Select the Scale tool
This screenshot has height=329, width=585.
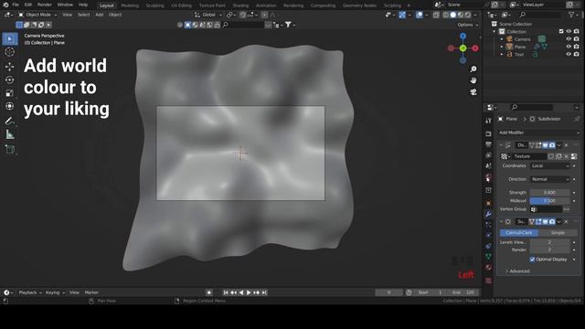(10, 93)
